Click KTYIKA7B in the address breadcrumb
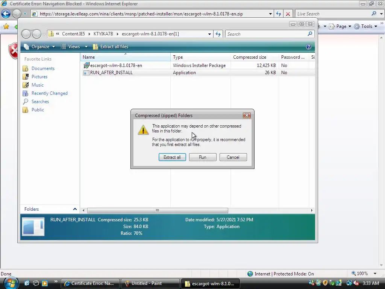The image size is (385, 289). click(103, 34)
